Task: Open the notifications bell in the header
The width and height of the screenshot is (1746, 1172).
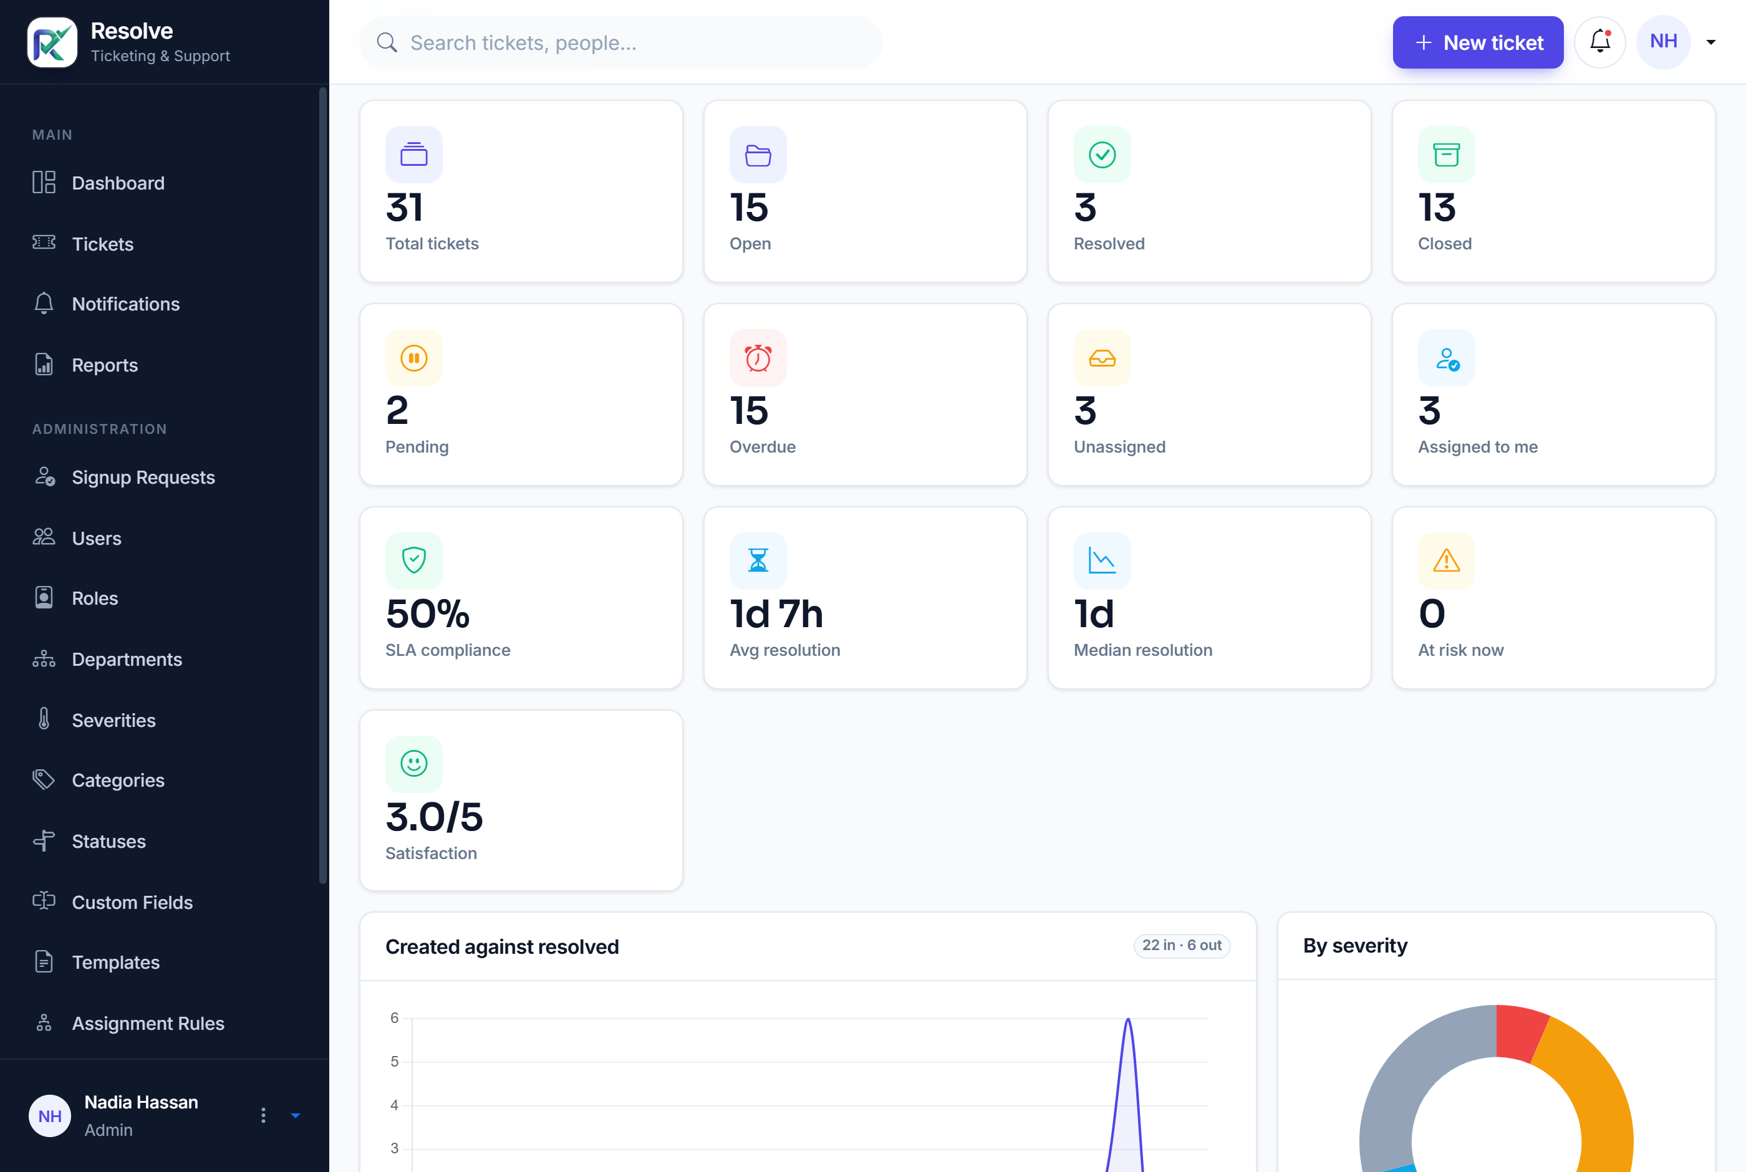Action: 1599,42
